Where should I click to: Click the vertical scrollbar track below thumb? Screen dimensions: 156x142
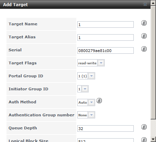tap(153, 128)
